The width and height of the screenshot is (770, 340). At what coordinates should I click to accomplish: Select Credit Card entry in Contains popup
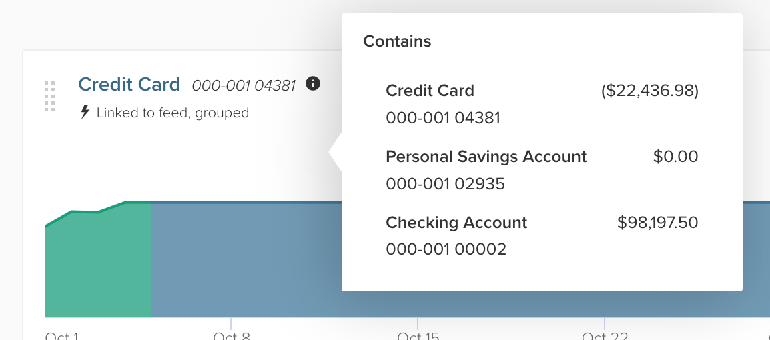point(430,91)
